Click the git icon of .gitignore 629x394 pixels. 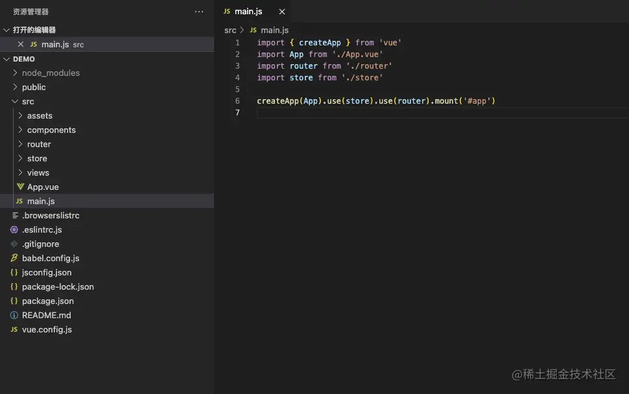tap(14, 244)
